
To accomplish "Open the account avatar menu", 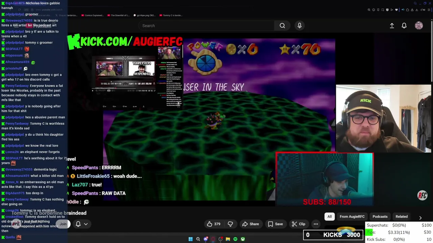I will click(x=419, y=26).
